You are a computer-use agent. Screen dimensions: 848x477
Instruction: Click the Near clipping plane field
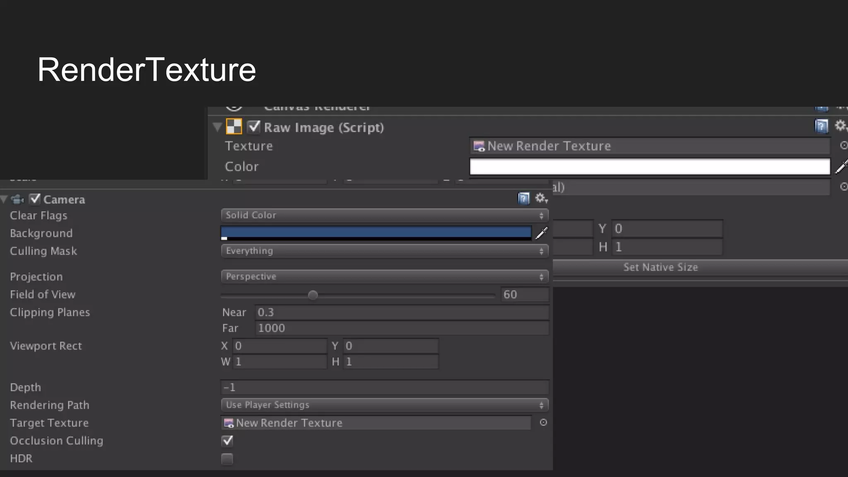click(x=402, y=312)
